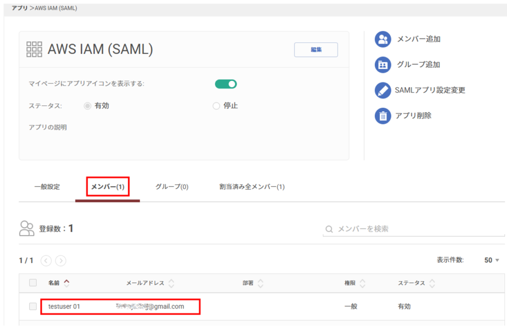Open the グループ(0) tab

pyautogui.click(x=172, y=187)
